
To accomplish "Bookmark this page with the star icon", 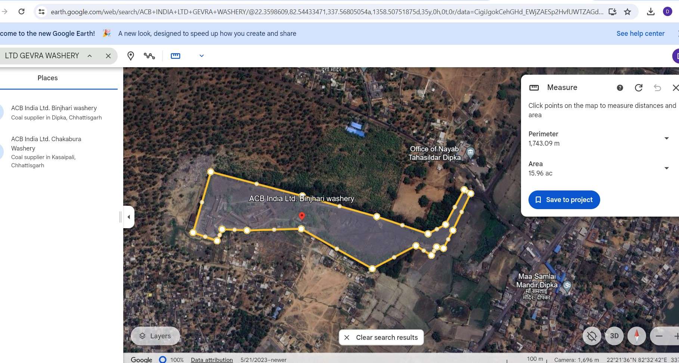I will click(x=627, y=12).
